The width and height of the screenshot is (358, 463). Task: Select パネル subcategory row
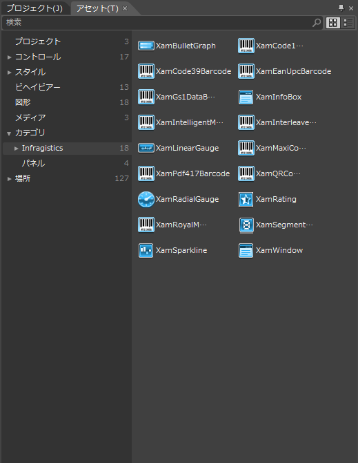click(x=67, y=163)
